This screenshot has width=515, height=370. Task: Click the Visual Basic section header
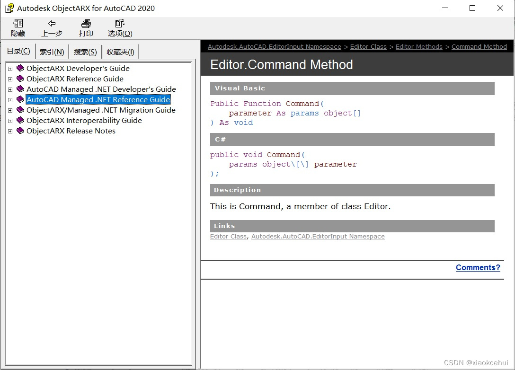tap(352, 88)
